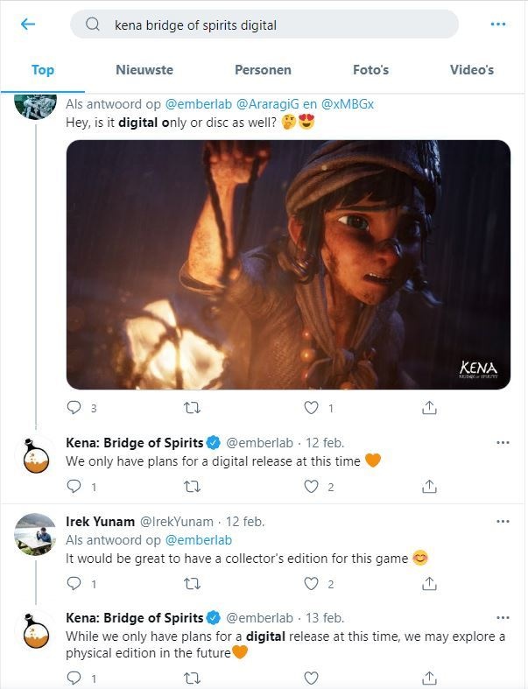Open more options on Irek Yunam's tweet
528x689 pixels.
503,522
